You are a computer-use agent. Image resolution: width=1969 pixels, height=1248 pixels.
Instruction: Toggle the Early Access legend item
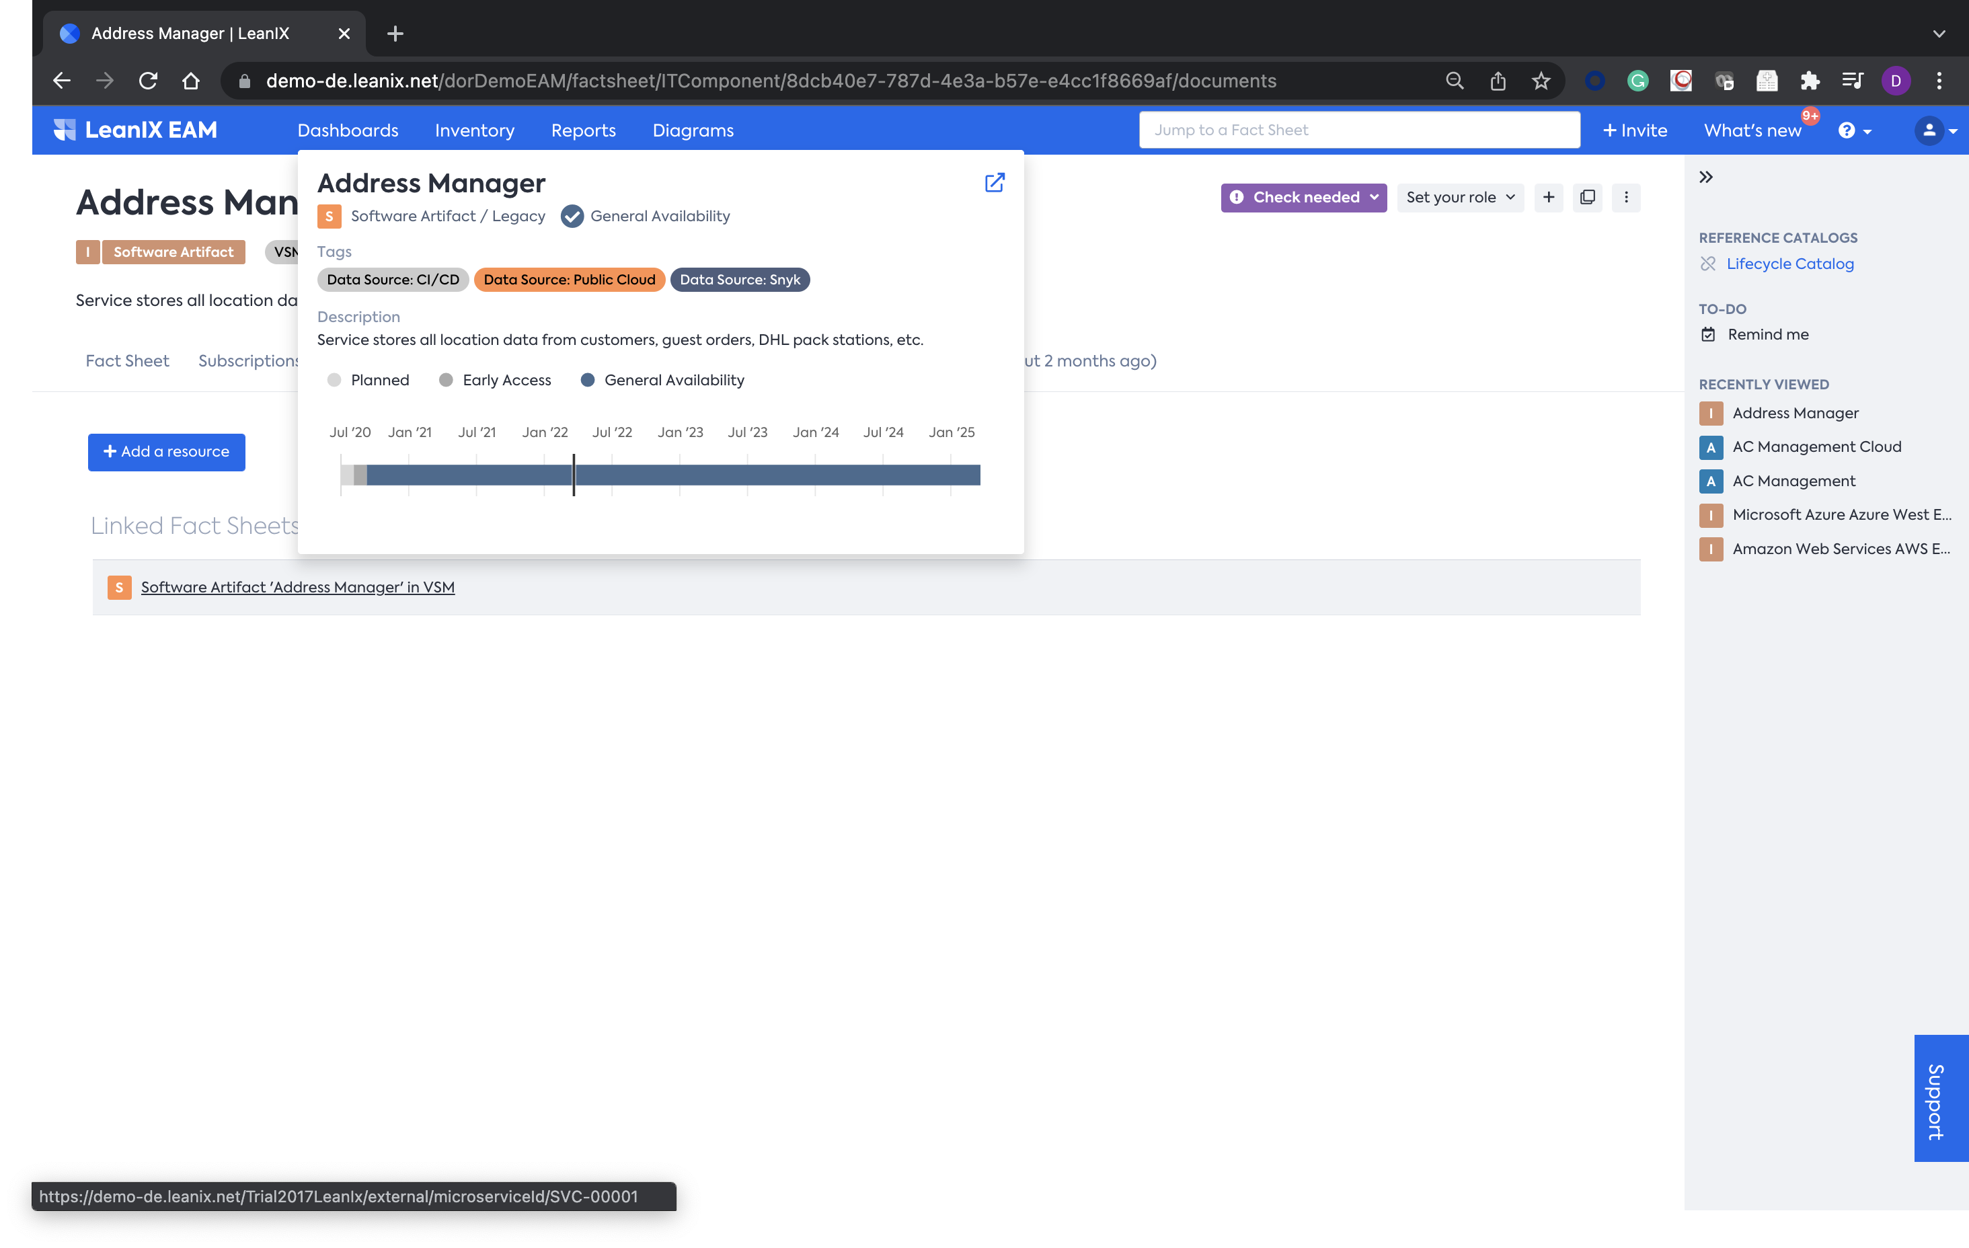tap(496, 381)
